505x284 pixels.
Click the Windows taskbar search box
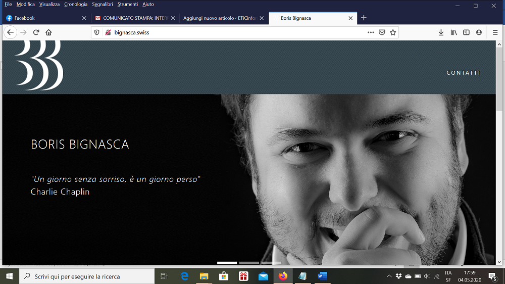(x=87, y=276)
